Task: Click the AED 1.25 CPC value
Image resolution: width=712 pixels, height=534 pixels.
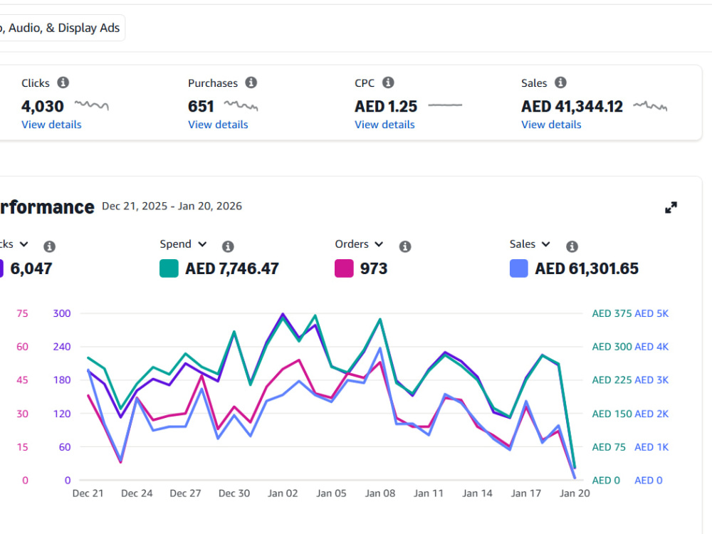Action: [x=386, y=106]
